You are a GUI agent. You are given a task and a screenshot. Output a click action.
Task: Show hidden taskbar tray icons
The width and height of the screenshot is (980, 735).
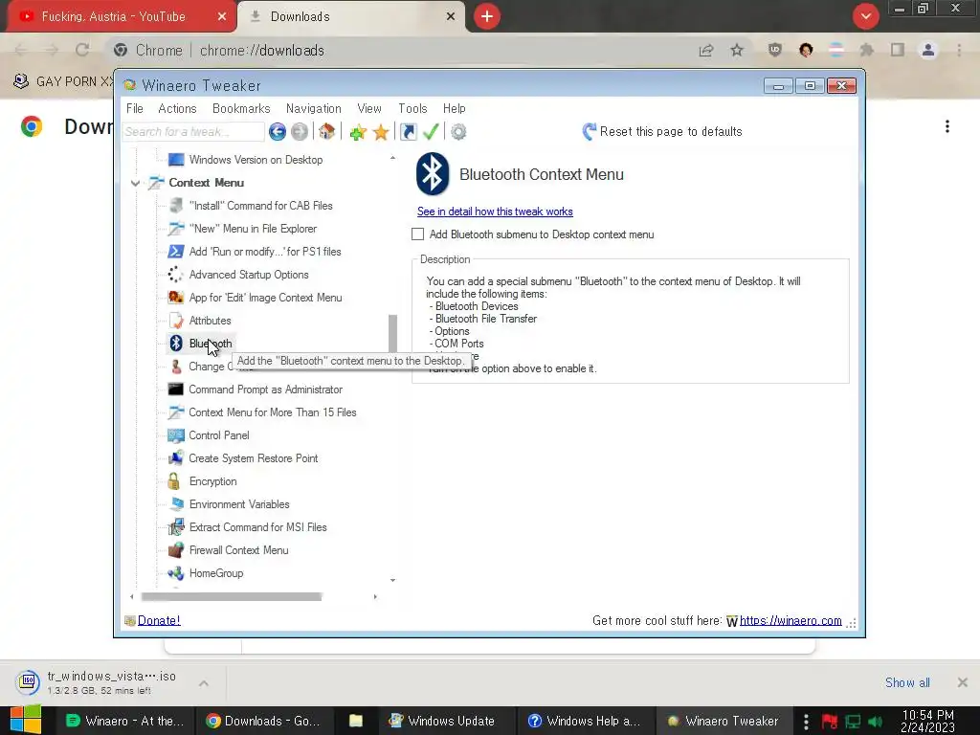pyautogui.click(x=806, y=722)
